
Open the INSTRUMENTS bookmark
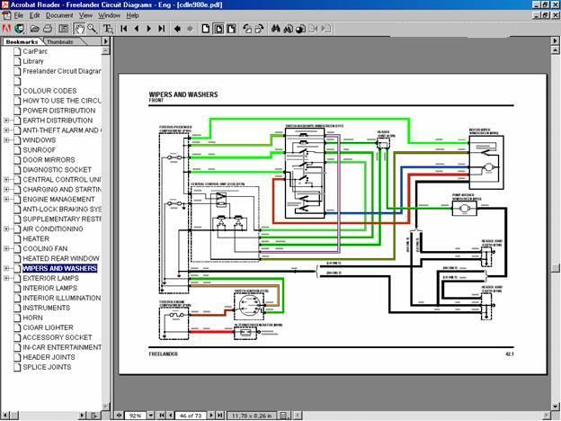(x=47, y=308)
